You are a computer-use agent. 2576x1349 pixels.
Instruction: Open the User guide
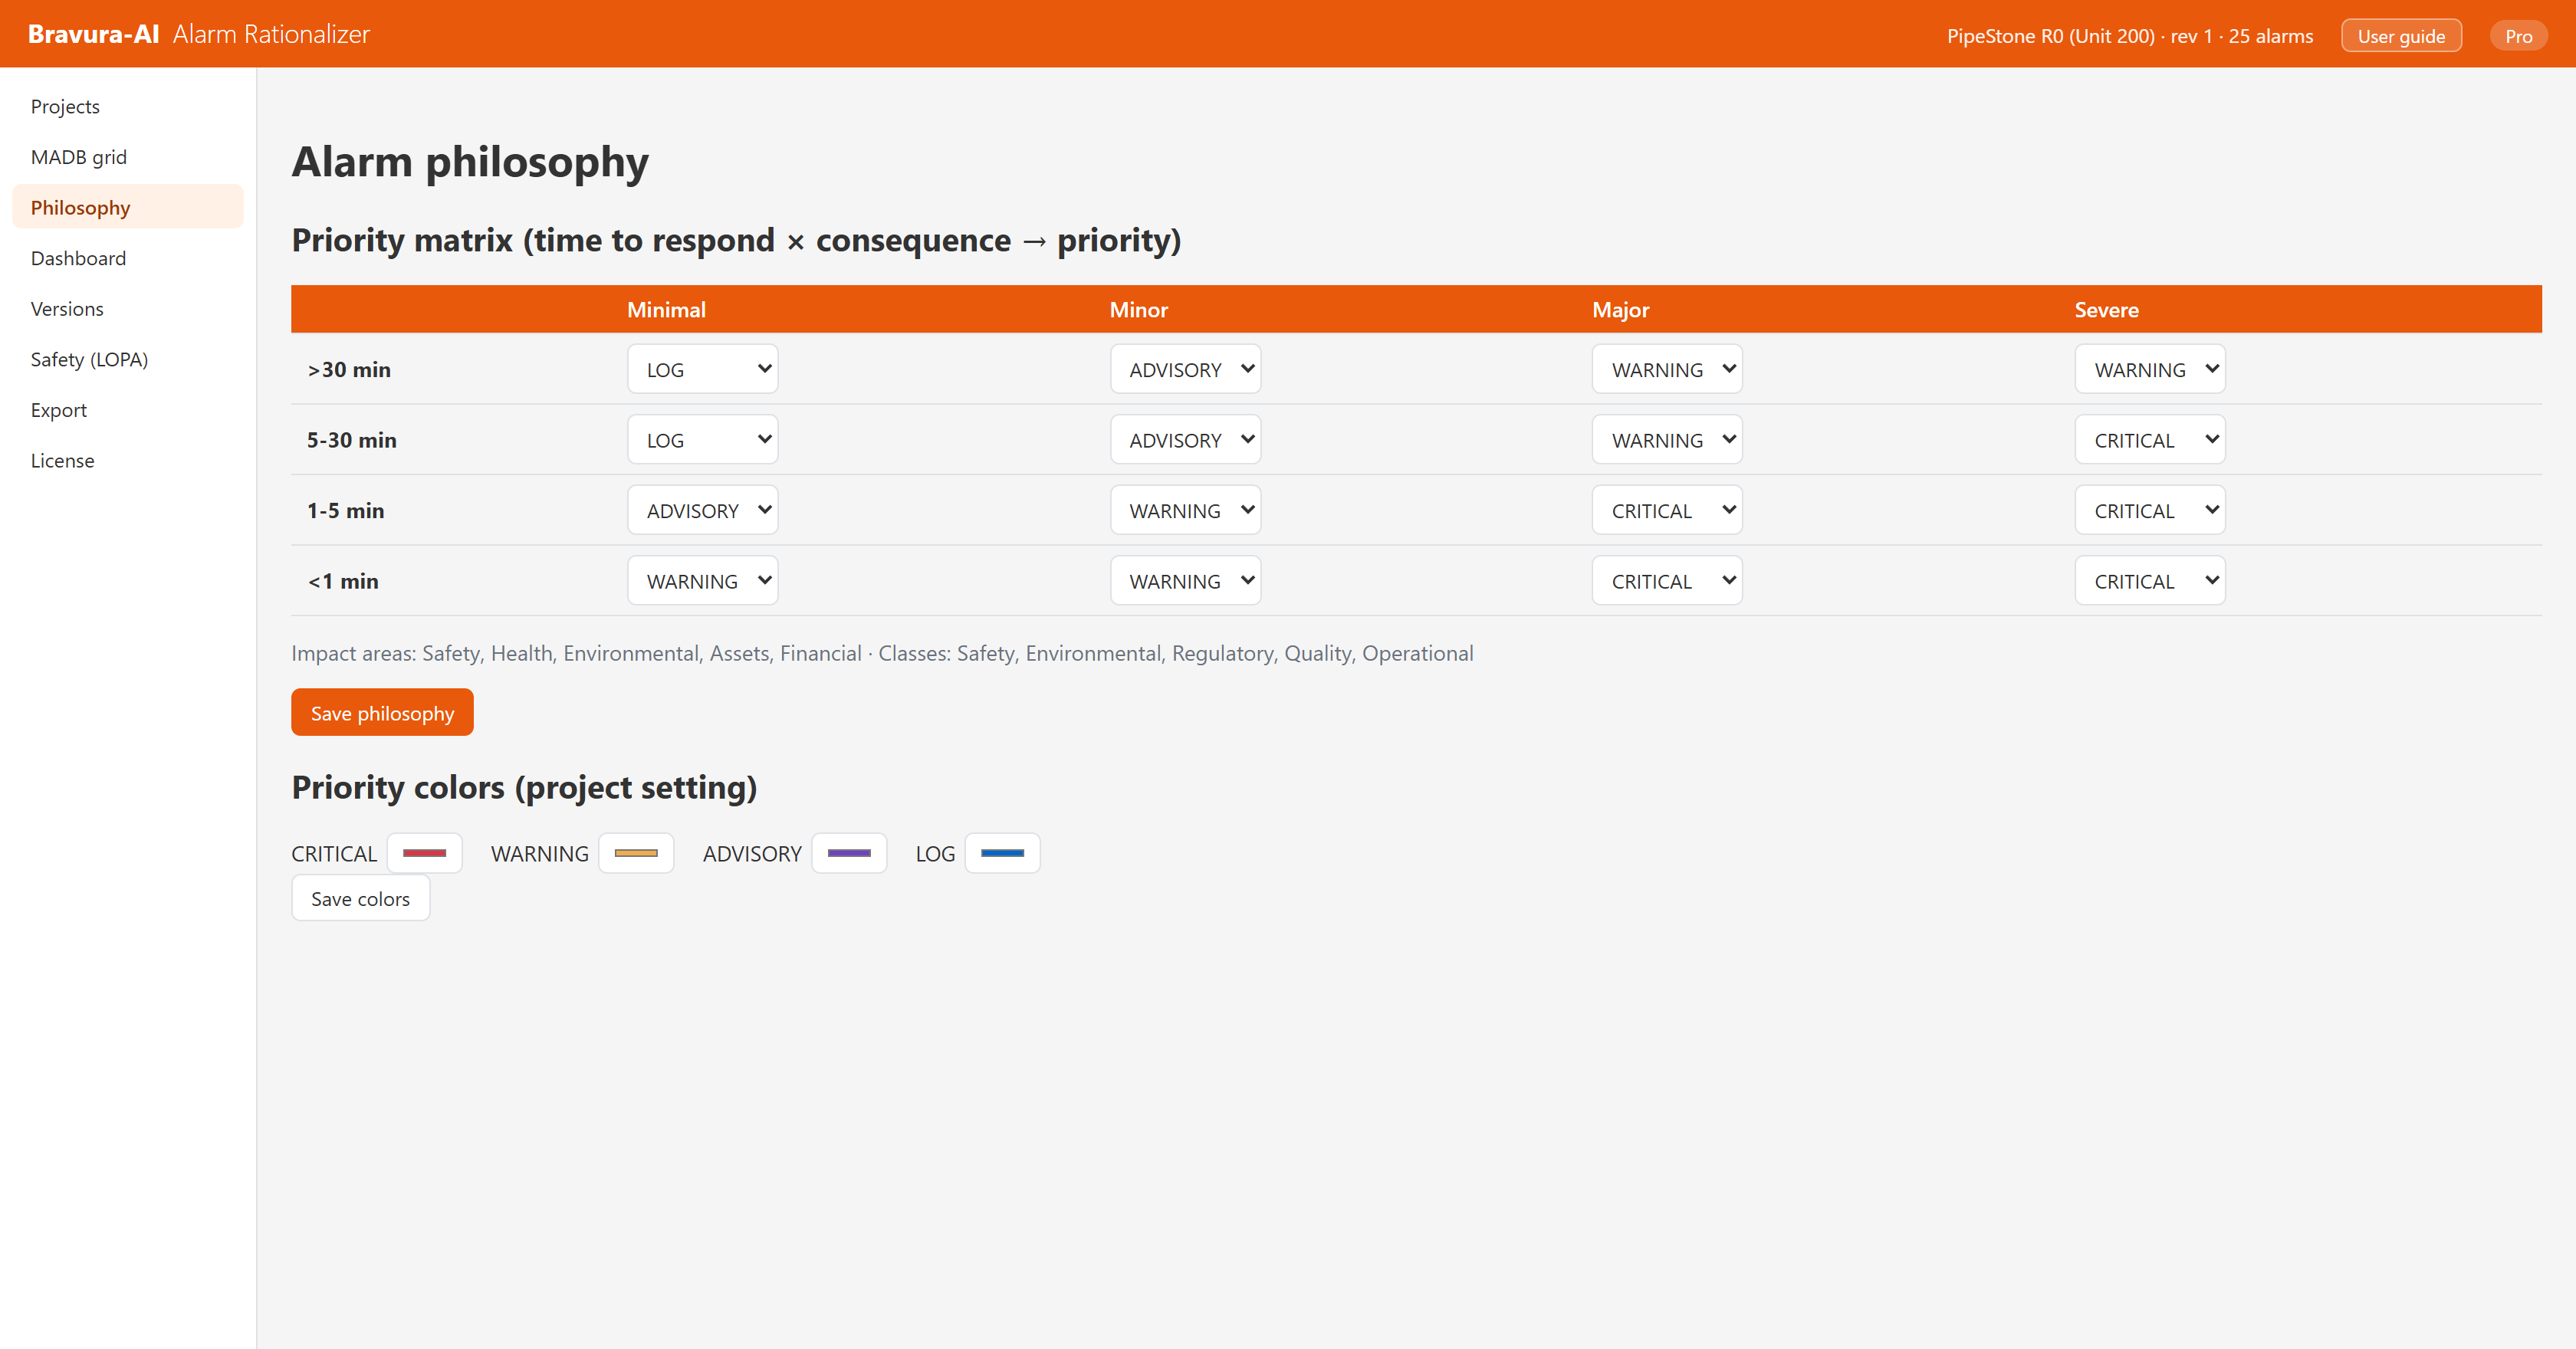tap(2401, 36)
